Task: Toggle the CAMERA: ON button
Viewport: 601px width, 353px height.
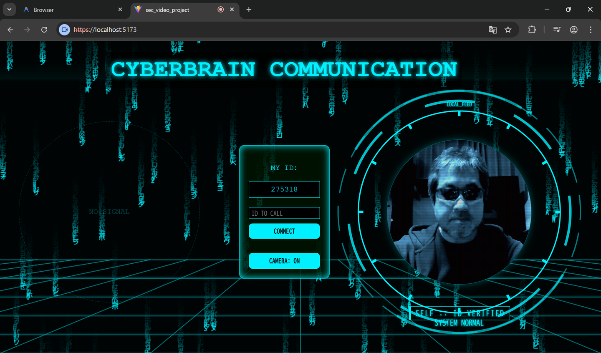Action: pyautogui.click(x=284, y=261)
